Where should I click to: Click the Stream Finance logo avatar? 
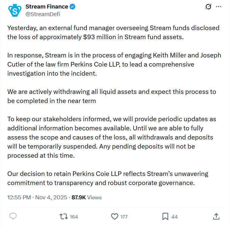click(15, 10)
